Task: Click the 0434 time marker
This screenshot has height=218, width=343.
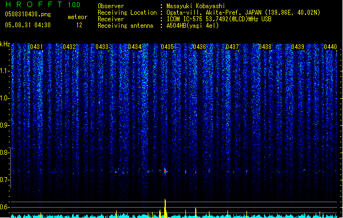Action: coord(135,47)
